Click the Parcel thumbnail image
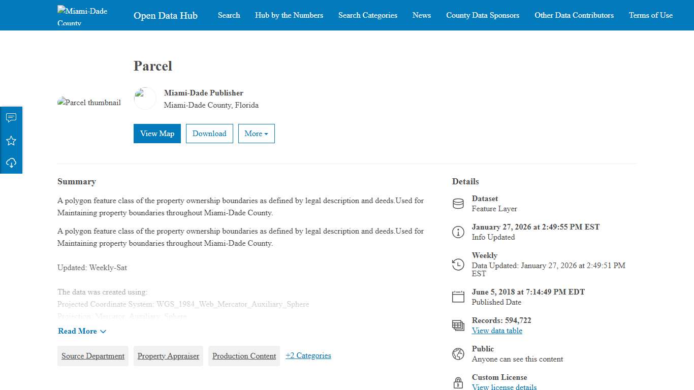The height and width of the screenshot is (390, 694). [89, 102]
